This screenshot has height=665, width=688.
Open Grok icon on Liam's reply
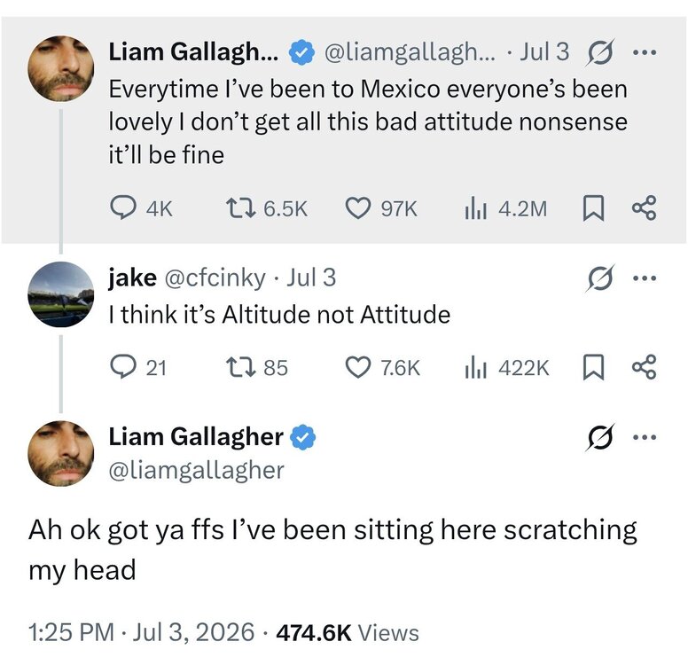tap(599, 437)
